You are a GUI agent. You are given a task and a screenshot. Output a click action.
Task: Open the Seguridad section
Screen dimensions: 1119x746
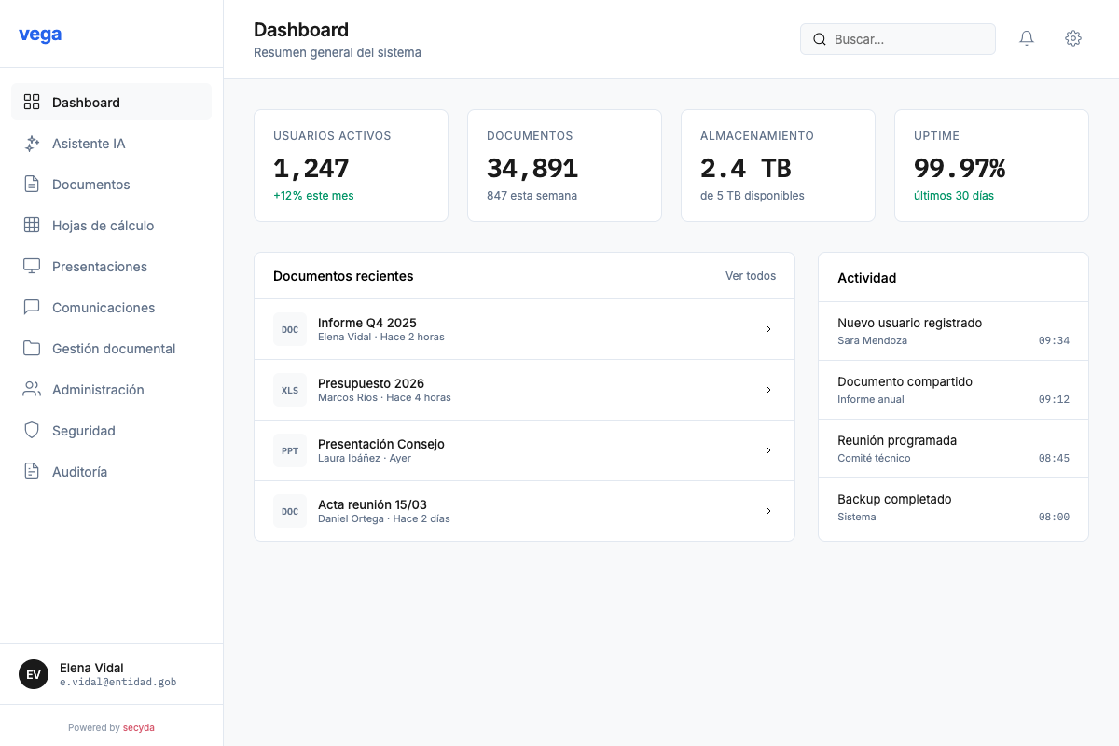pos(85,430)
